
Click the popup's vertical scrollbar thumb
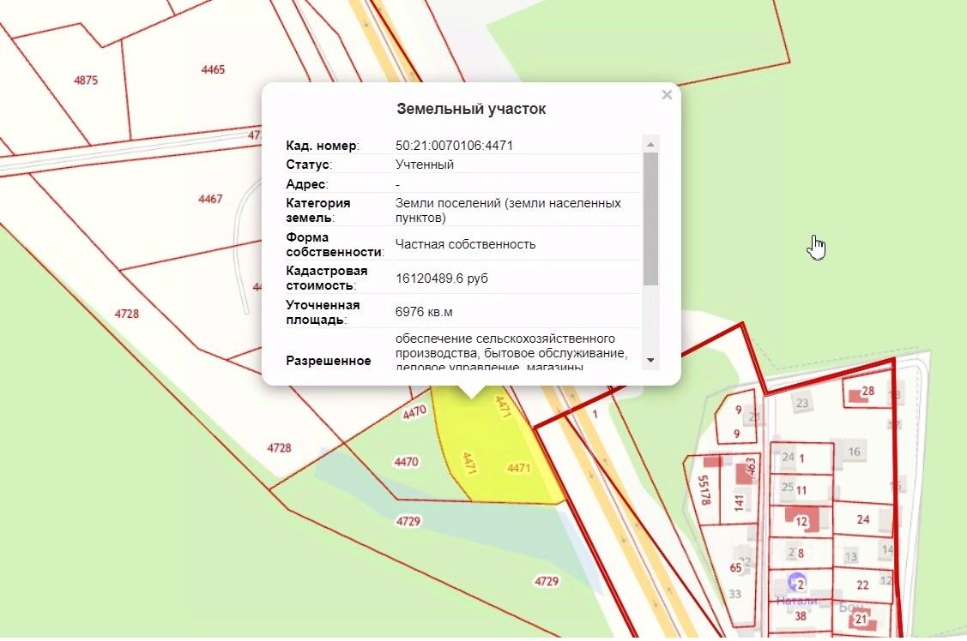pos(650,219)
